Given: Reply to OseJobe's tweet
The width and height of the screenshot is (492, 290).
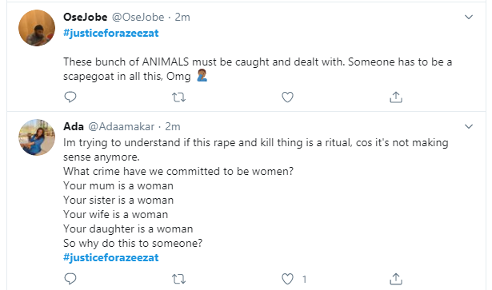Looking at the screenshot, I should click(70, 97).
